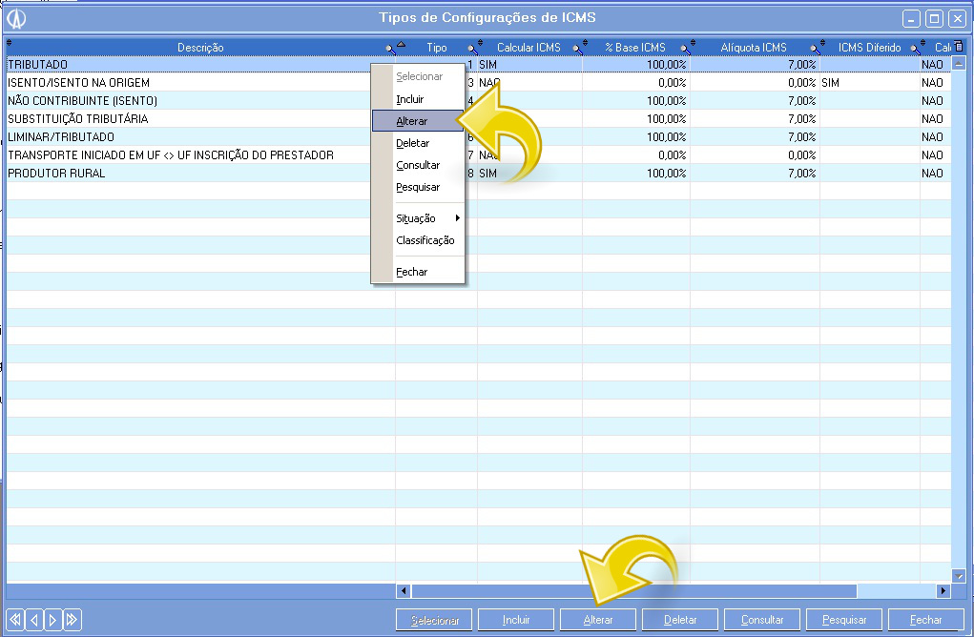Go to first record navigation arrow
Screen dimensions: 974x637
point(14,619)
